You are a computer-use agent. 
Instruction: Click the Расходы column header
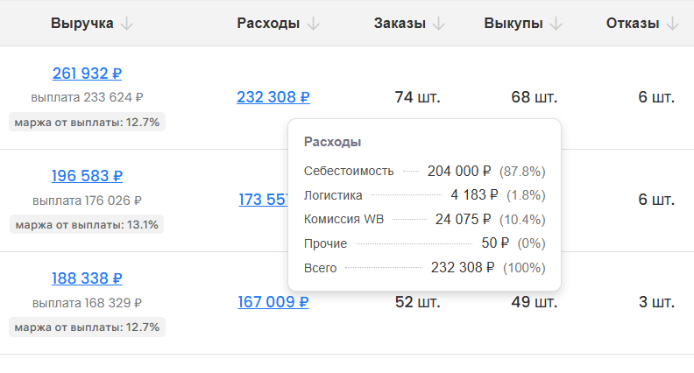coord(268,23)
